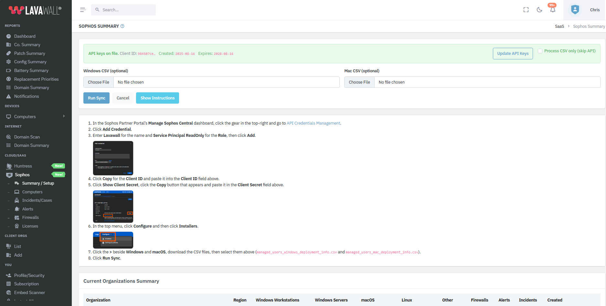Enable Process CSV only (skip API)
The height and width of the screenshot is (306, 606).
point(540,51)
